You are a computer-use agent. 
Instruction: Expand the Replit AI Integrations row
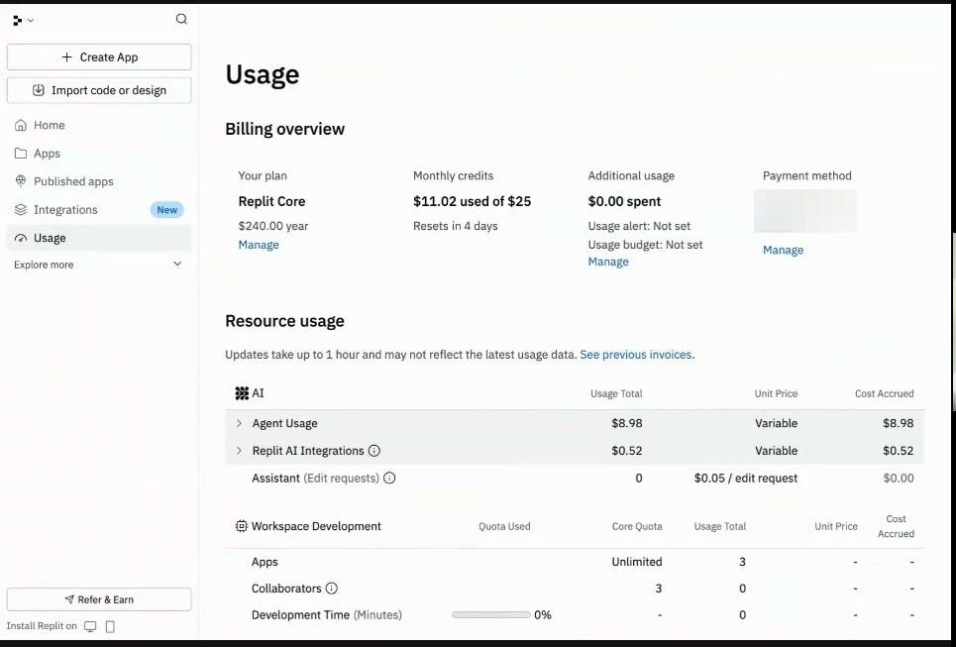239,451
